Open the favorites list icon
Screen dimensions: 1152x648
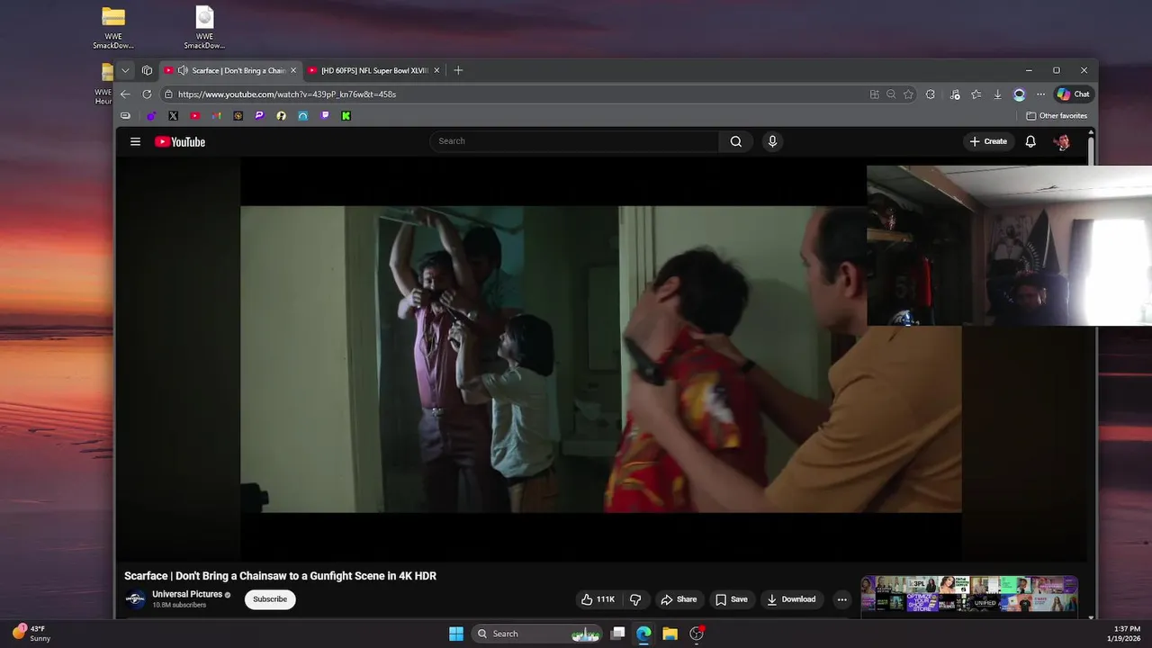click(976, 94)
